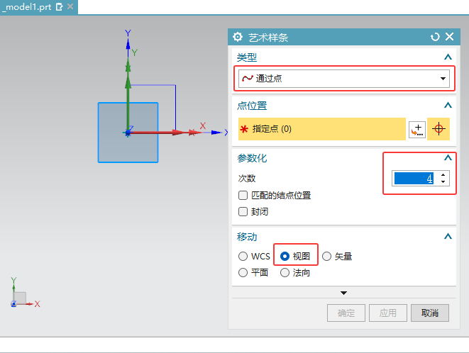Close the 艺术样条 dialog
This screenshot has height=353, width=469.
click(x=449, y=37)
